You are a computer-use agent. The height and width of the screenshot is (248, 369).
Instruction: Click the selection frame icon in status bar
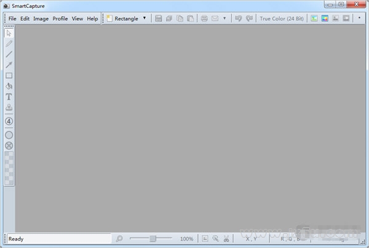[x=205, y=239]
